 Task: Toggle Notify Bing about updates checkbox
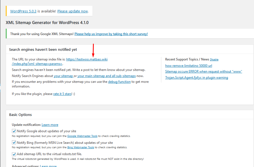coord(14,142)
